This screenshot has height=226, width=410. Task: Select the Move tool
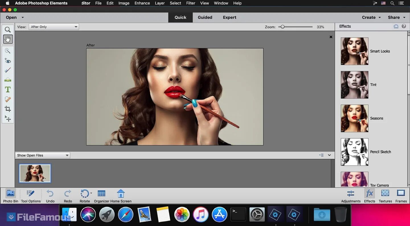click(x=8, y=119)
